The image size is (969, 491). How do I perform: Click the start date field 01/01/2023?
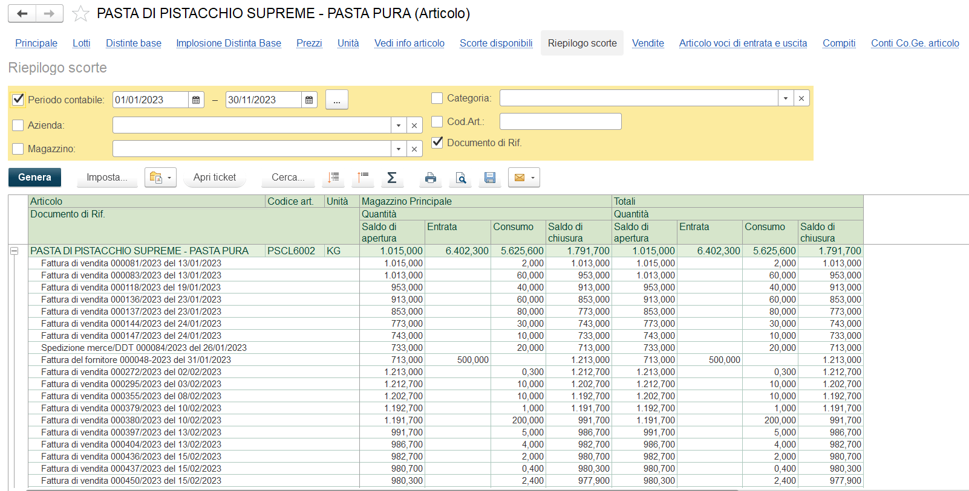[151, 100]
